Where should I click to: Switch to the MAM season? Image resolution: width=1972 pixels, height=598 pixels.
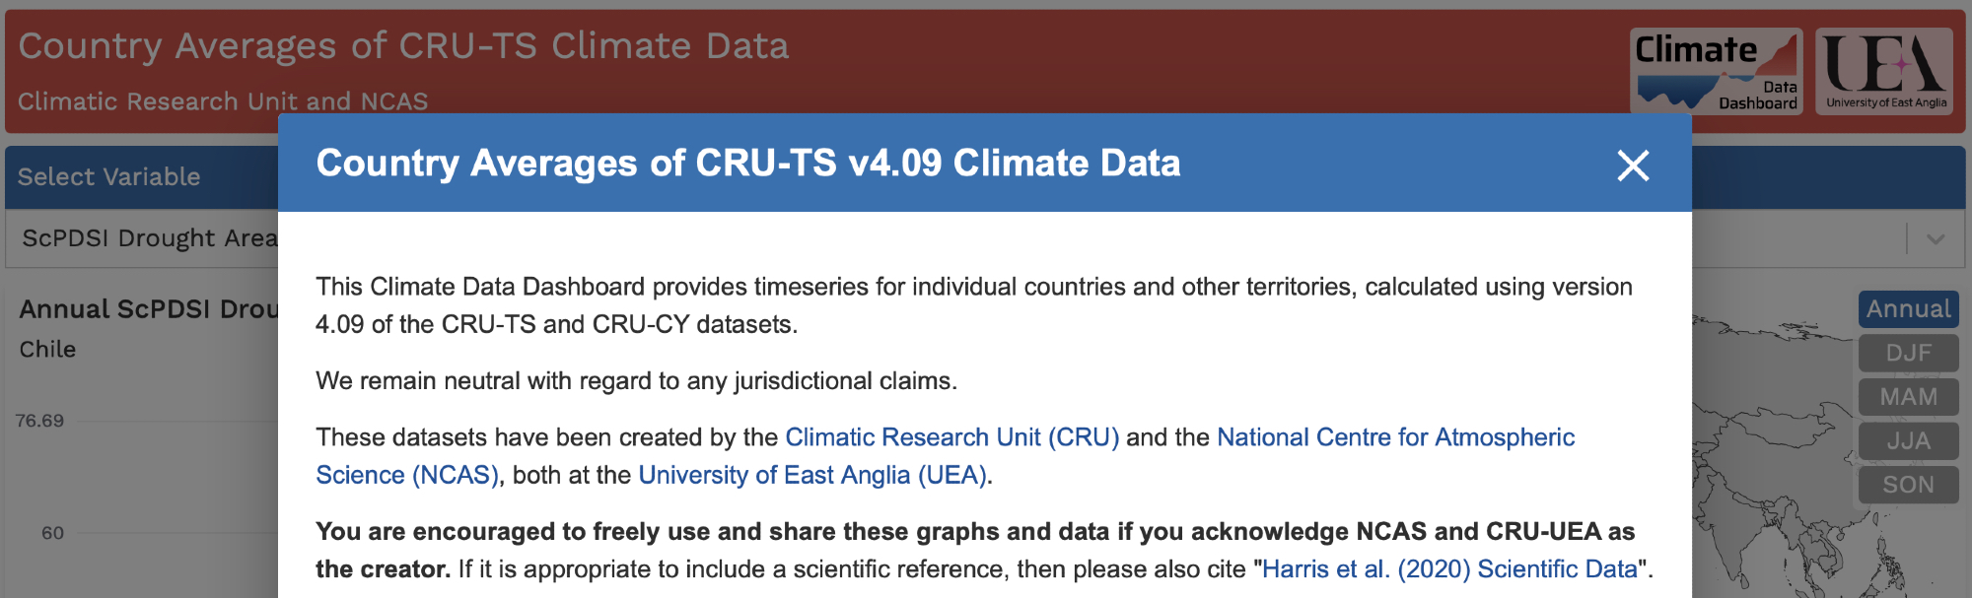(1908, 397)
